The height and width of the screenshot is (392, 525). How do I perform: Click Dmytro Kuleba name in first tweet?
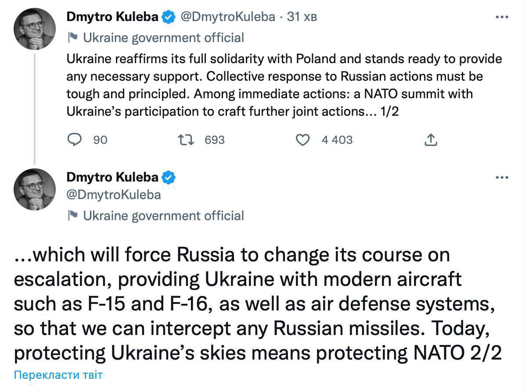[112, 17]
